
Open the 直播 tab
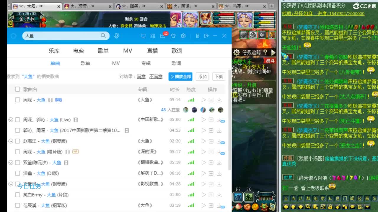coord(152,51)
